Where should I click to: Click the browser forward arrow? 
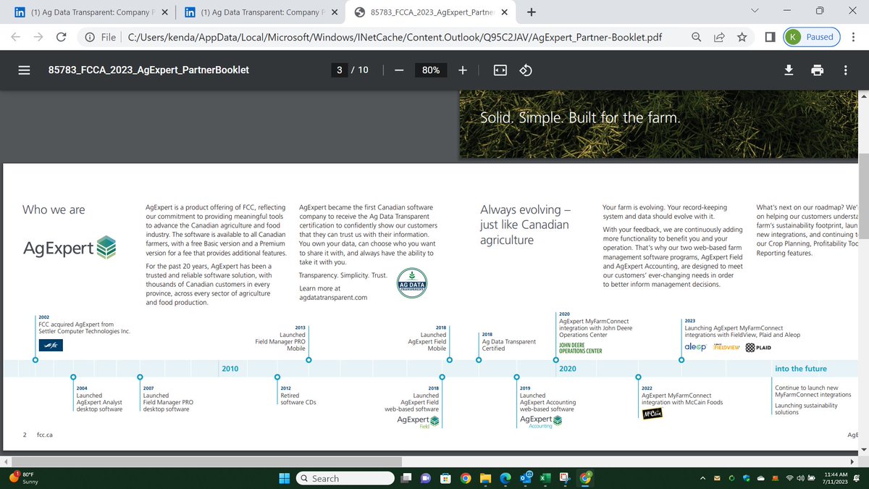38,37
